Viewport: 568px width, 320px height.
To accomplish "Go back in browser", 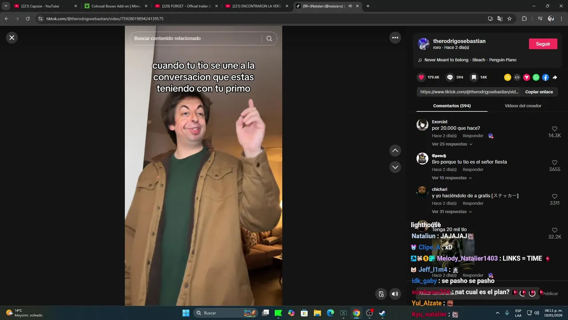I will (x=6, y=19).
